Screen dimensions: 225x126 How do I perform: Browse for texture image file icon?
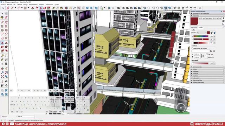tap(211, 51)
